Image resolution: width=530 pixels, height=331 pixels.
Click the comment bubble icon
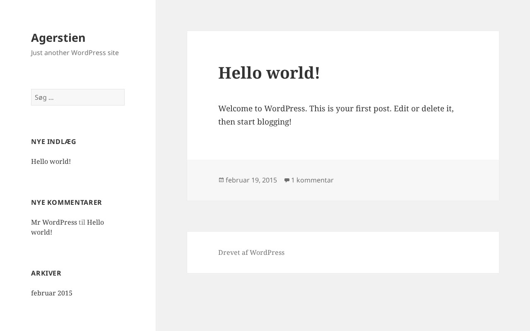coord(287,180)
